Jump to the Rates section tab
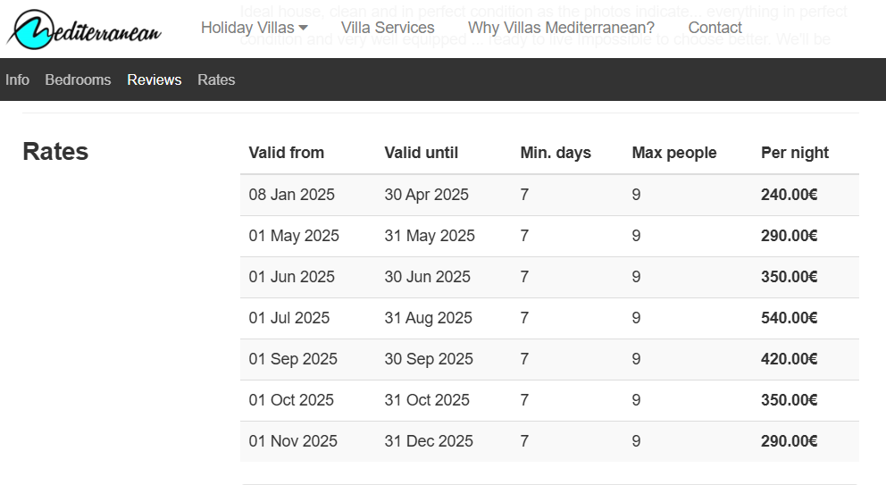Viewport: 886px width, 485px height. [x=216, y=79]
